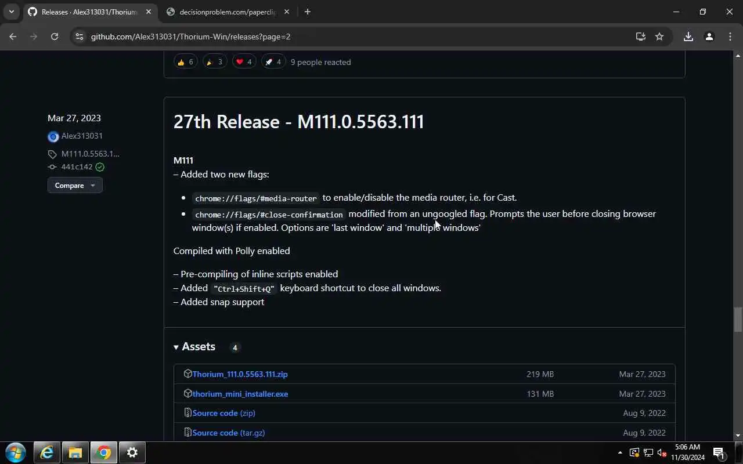
Task: Click the Chrome taskbar icon
Action: (104, 452)
